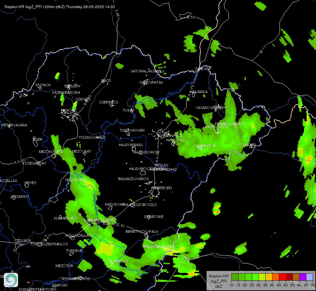
Task: Click the BERETTYOUJFALU town label
Action: (x=142, y=232)
